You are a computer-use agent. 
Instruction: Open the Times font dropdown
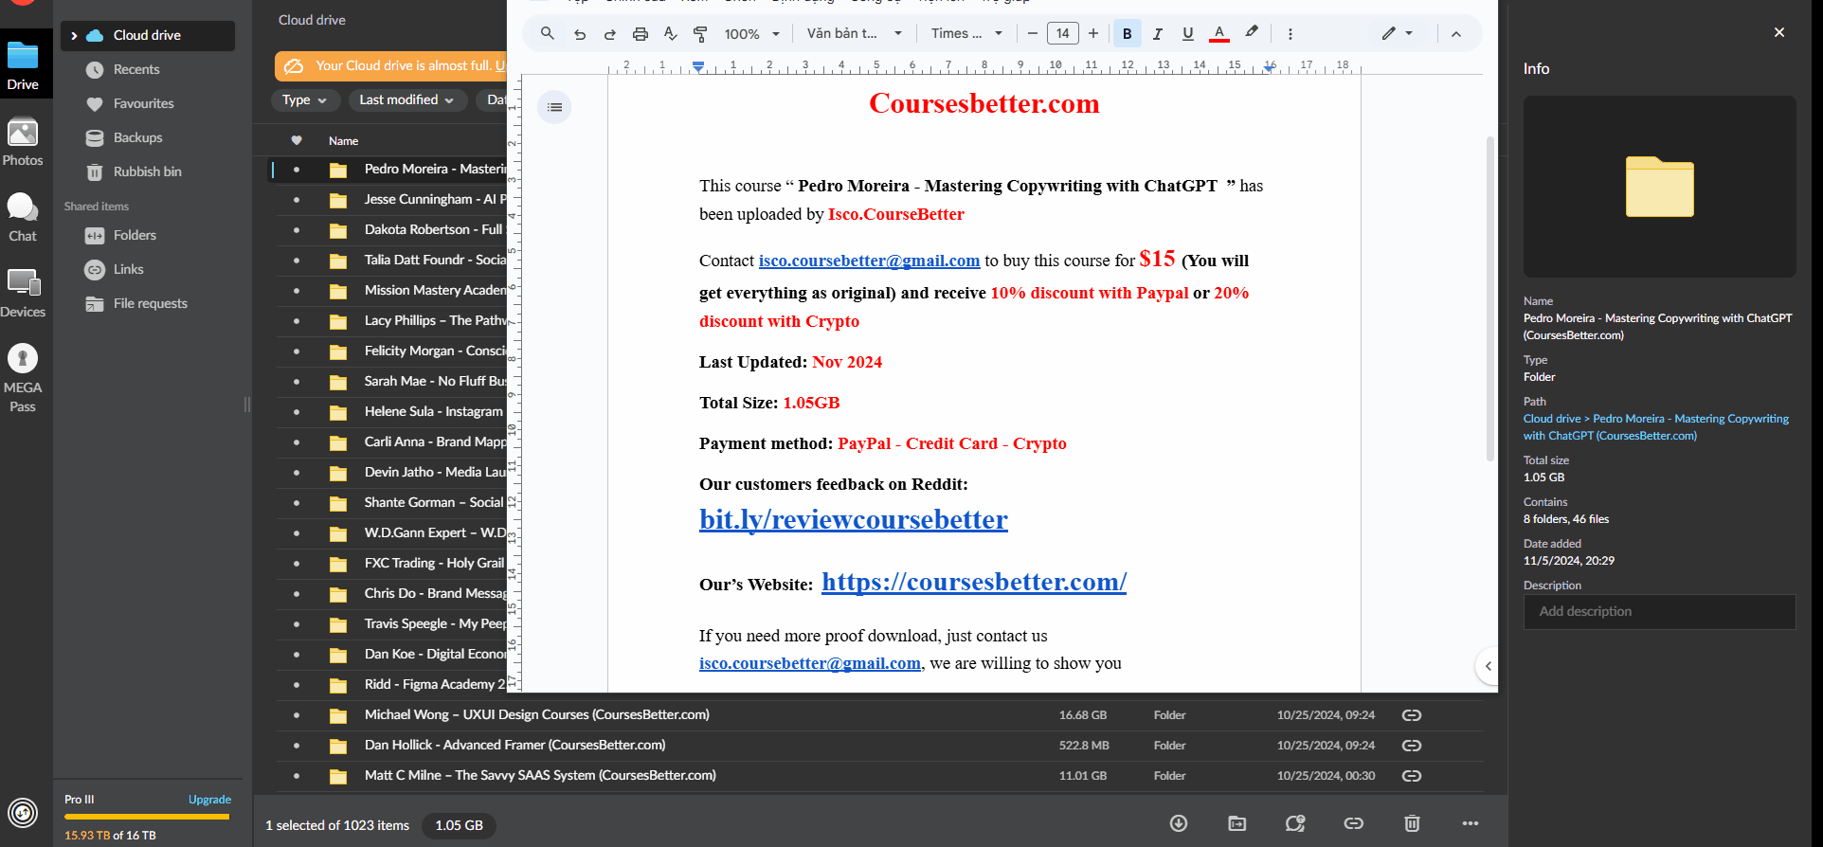[966, 34]
